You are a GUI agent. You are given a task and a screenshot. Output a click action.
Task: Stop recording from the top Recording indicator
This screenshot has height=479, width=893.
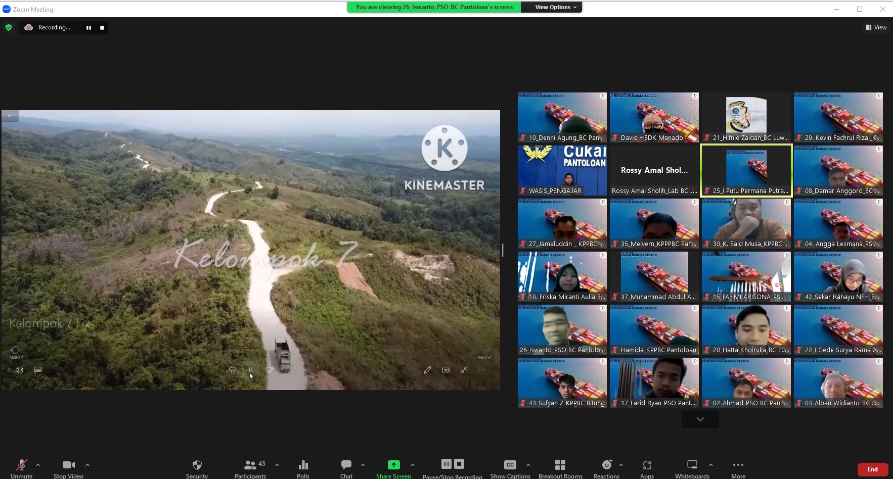click(x=102, y=28)
